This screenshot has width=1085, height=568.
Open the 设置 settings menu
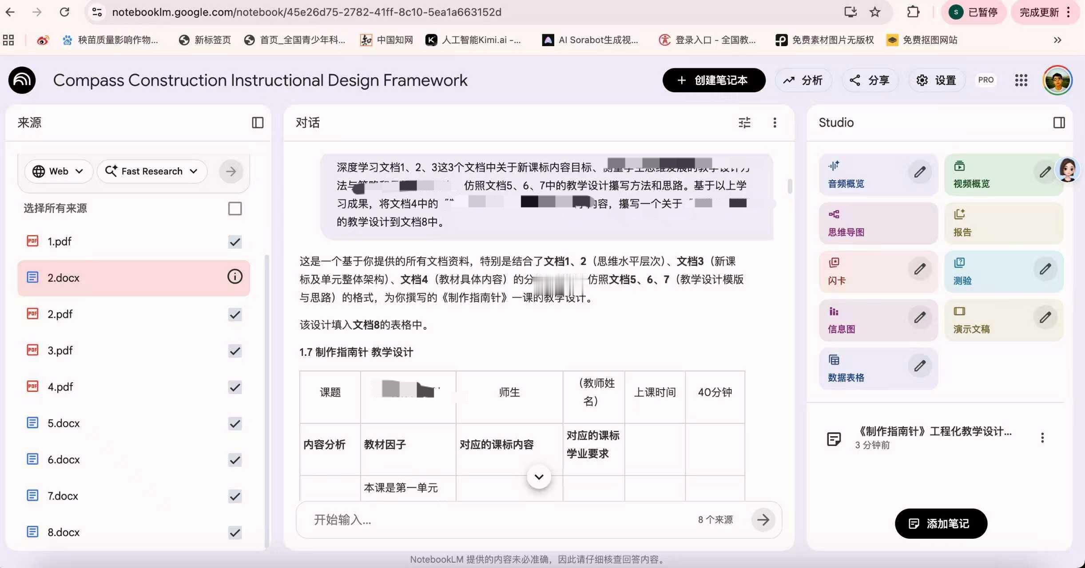click(937, 80)
